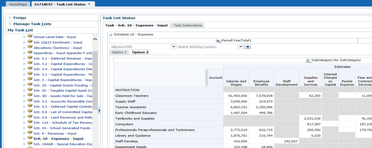The width and height of the screenshot is (372, 148).
Task: Collapse the left task list pane splitter arrow
Action: tap(99, 111)
